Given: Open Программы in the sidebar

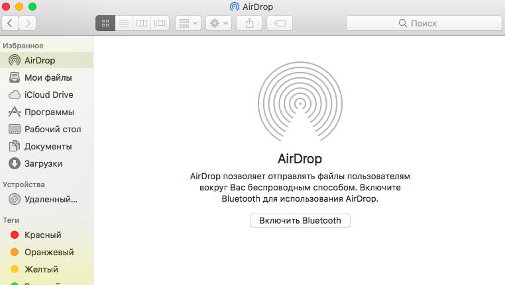Looking at the screenshot, I should coord(46,112).
